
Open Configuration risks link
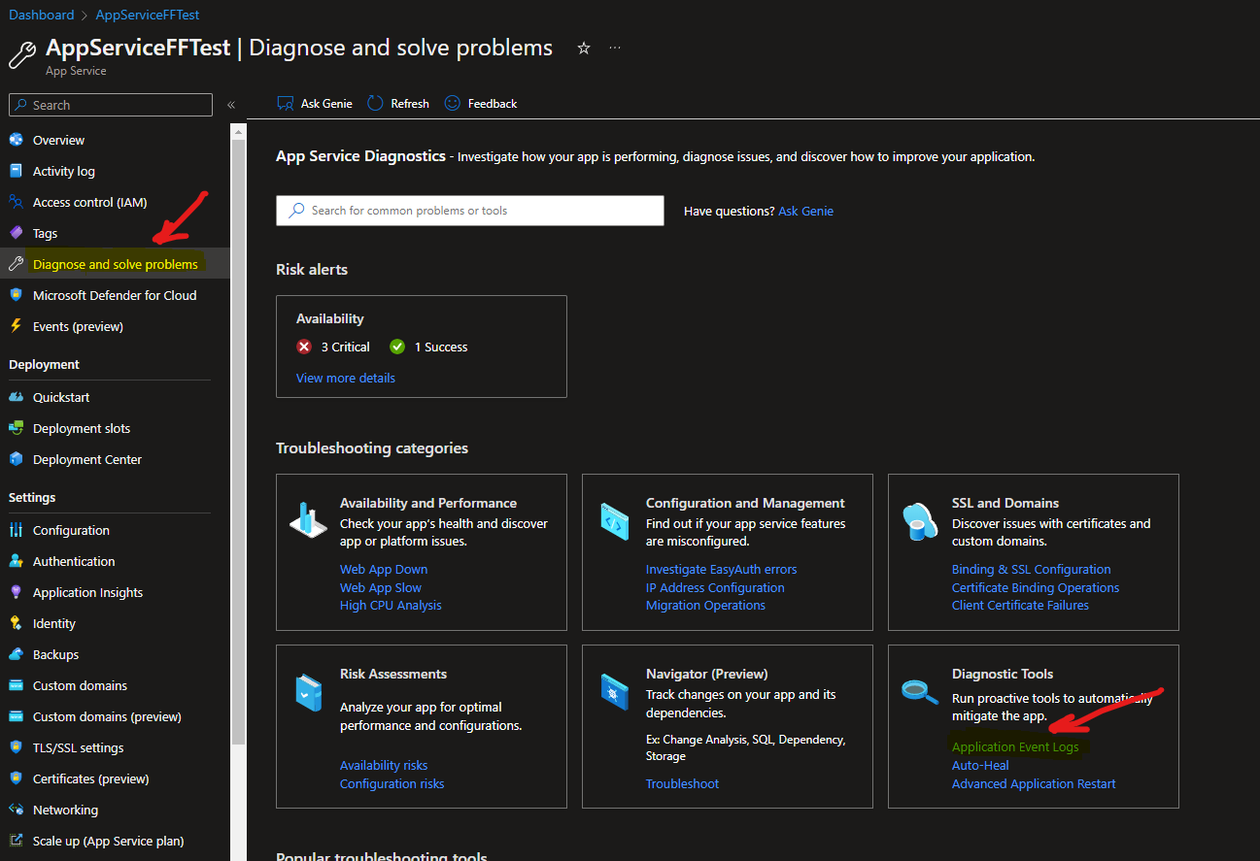(x=392, y=783)
